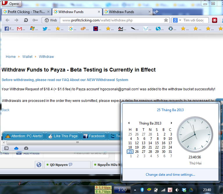This screenshot has height=194, width=223.
Task: Click the Back link on the page
Action: tap(6, 110)
